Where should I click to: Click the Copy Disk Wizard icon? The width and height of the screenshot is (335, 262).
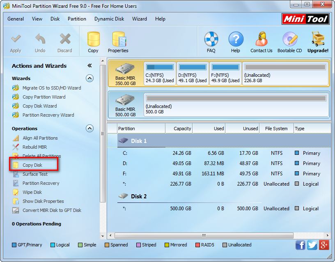pyautogui.click(x=15, y=106)
